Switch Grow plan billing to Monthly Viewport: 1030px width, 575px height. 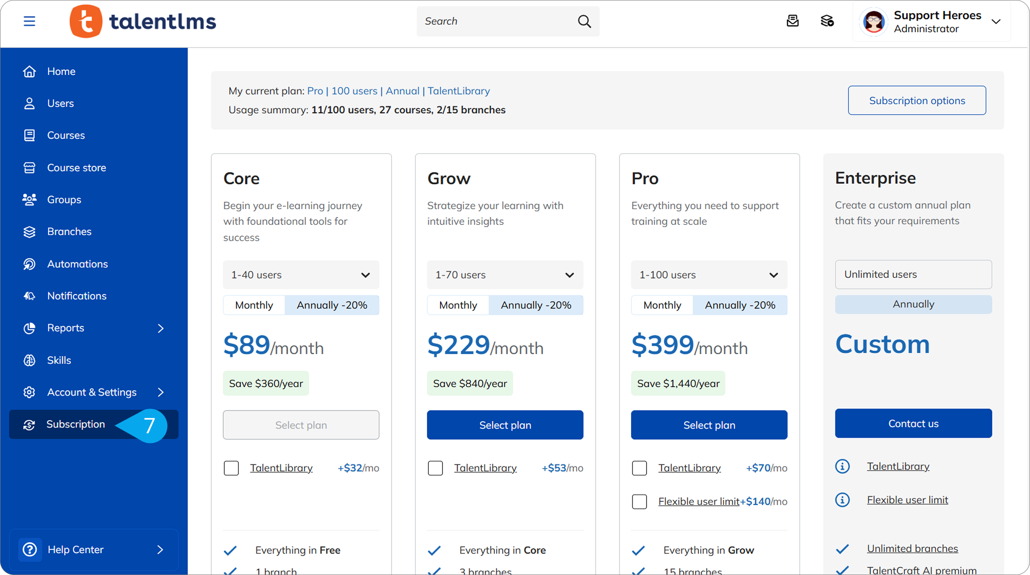click(x=458, y=305)
